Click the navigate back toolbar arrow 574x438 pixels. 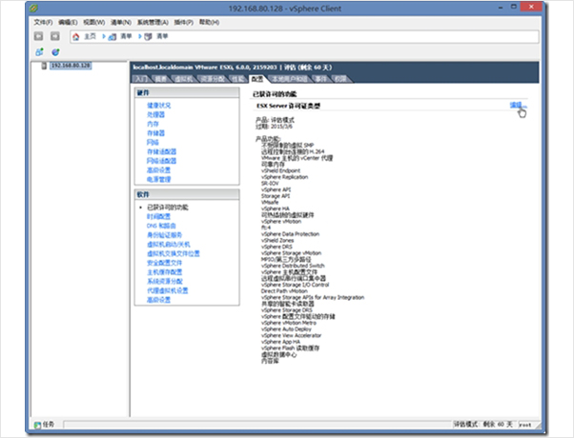pyautogui.click(x=38, y=36)
